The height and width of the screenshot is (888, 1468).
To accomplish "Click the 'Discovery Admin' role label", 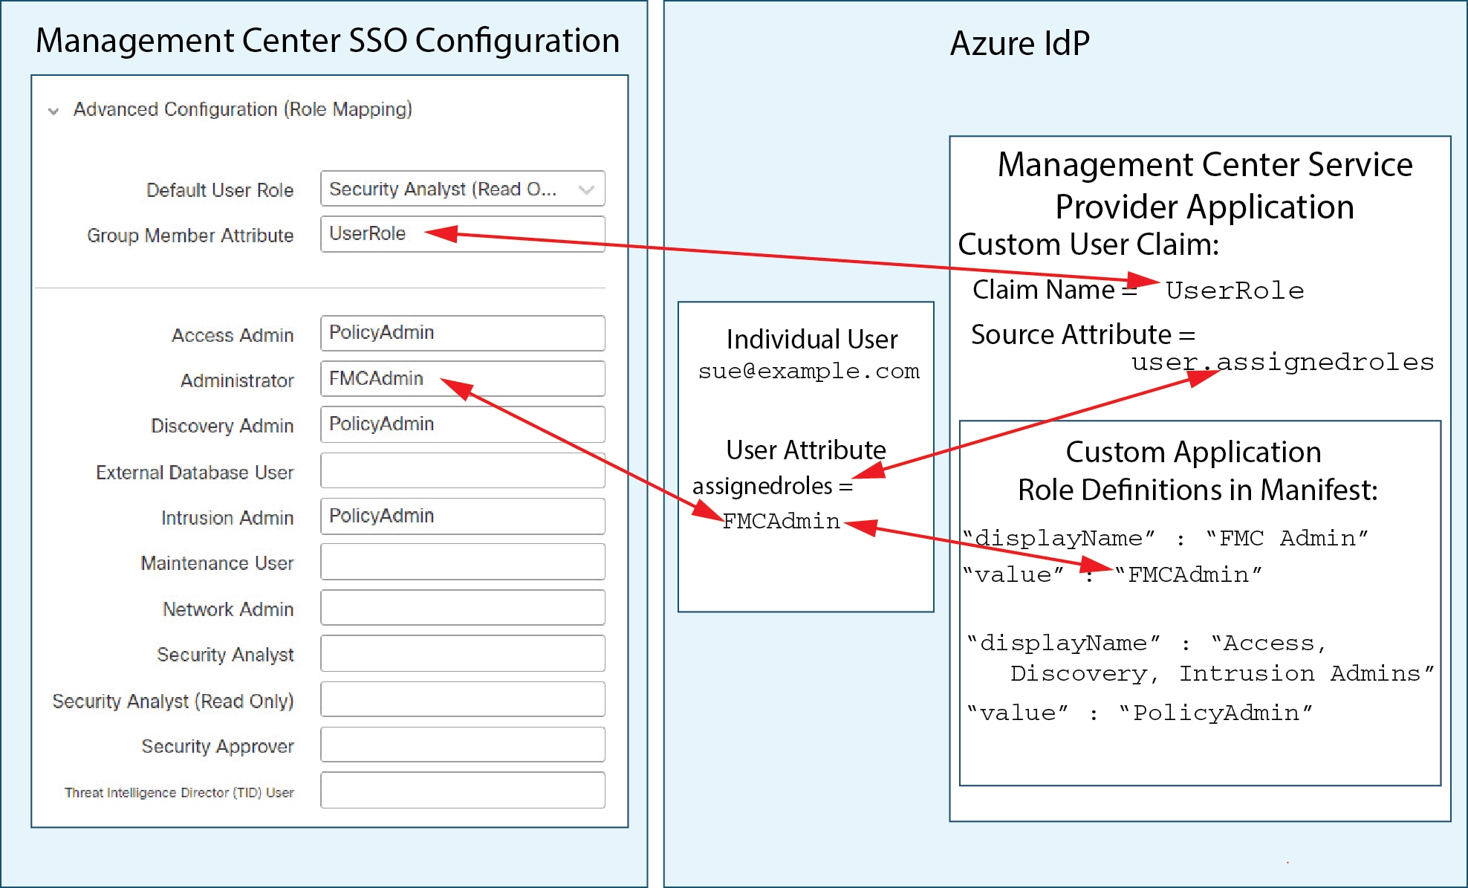I will coord(222,426).
